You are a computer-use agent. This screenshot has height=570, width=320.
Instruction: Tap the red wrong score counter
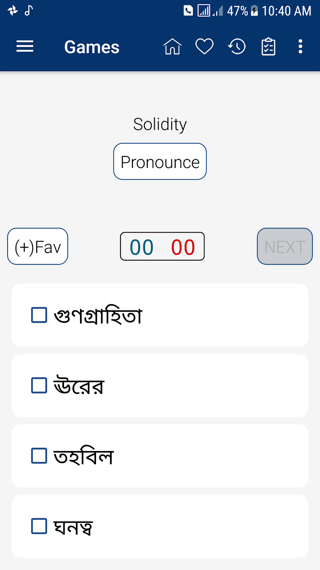183,247
